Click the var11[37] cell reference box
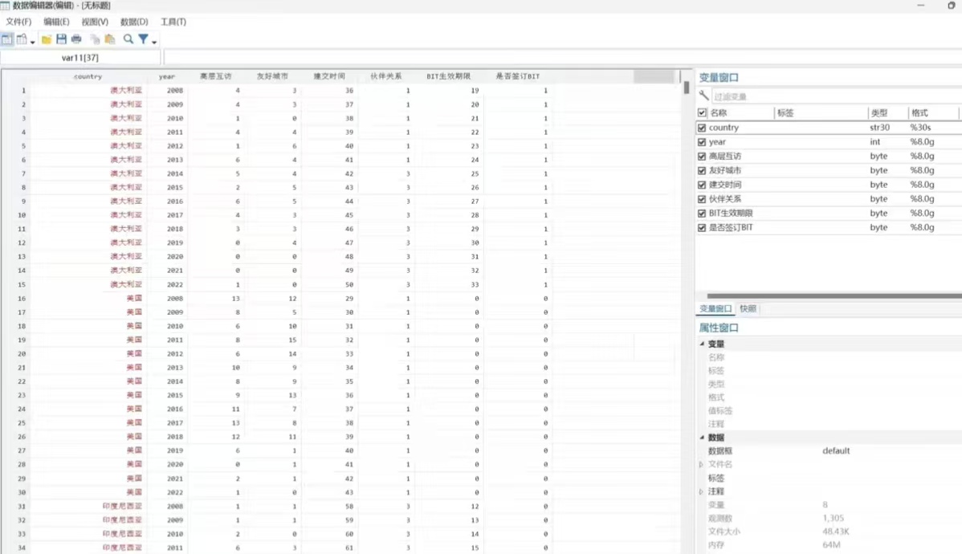Image resolution: width=962 pixels, height=554 pixels. (80, 58)
